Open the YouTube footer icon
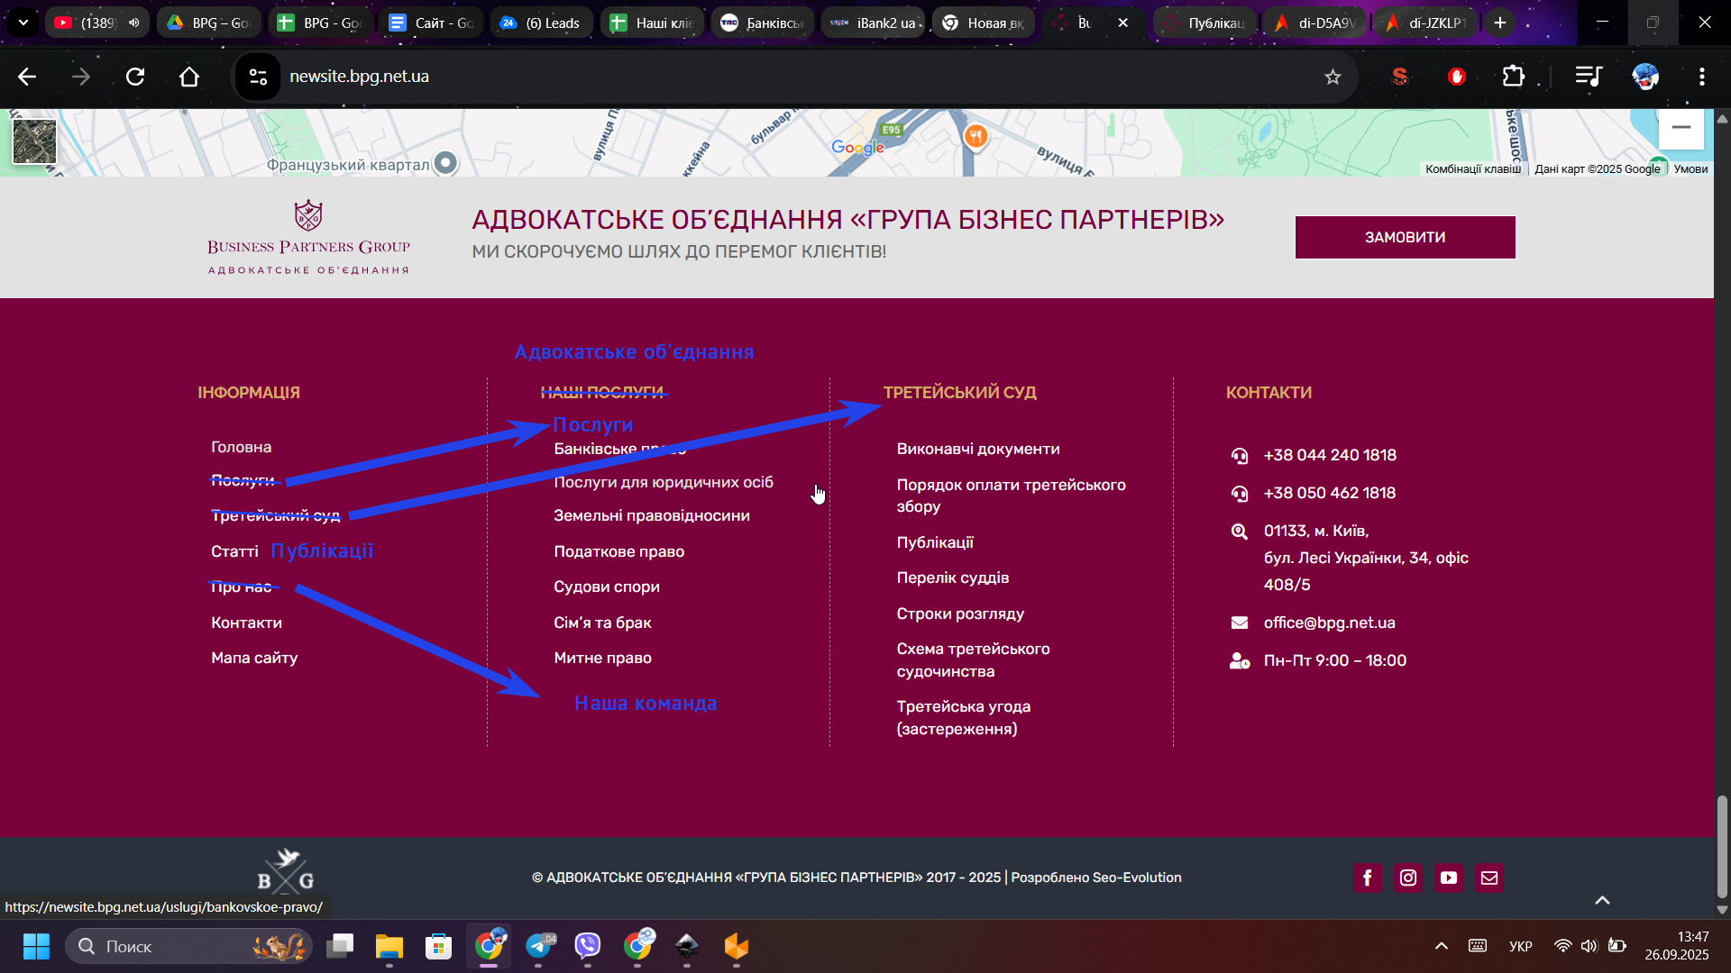This screenshot has width=1731, height=973. point(1449,878)
